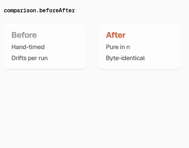Click the blank page area below cards
The width and height of the screenshot is (189, 148).
point(94,108)
